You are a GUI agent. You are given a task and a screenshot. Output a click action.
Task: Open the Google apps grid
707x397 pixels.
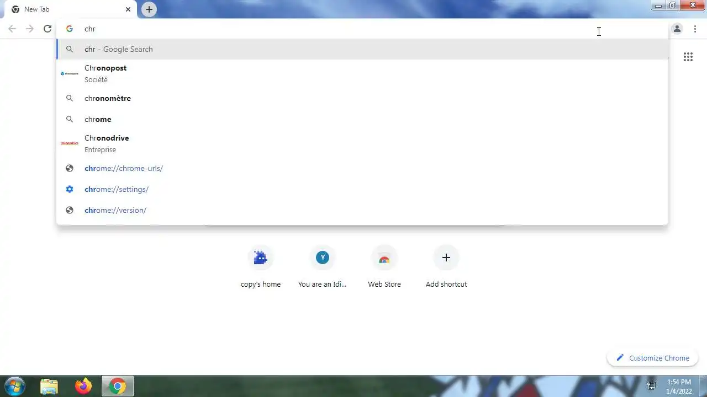pyautogui.click(x=688, y=57)
